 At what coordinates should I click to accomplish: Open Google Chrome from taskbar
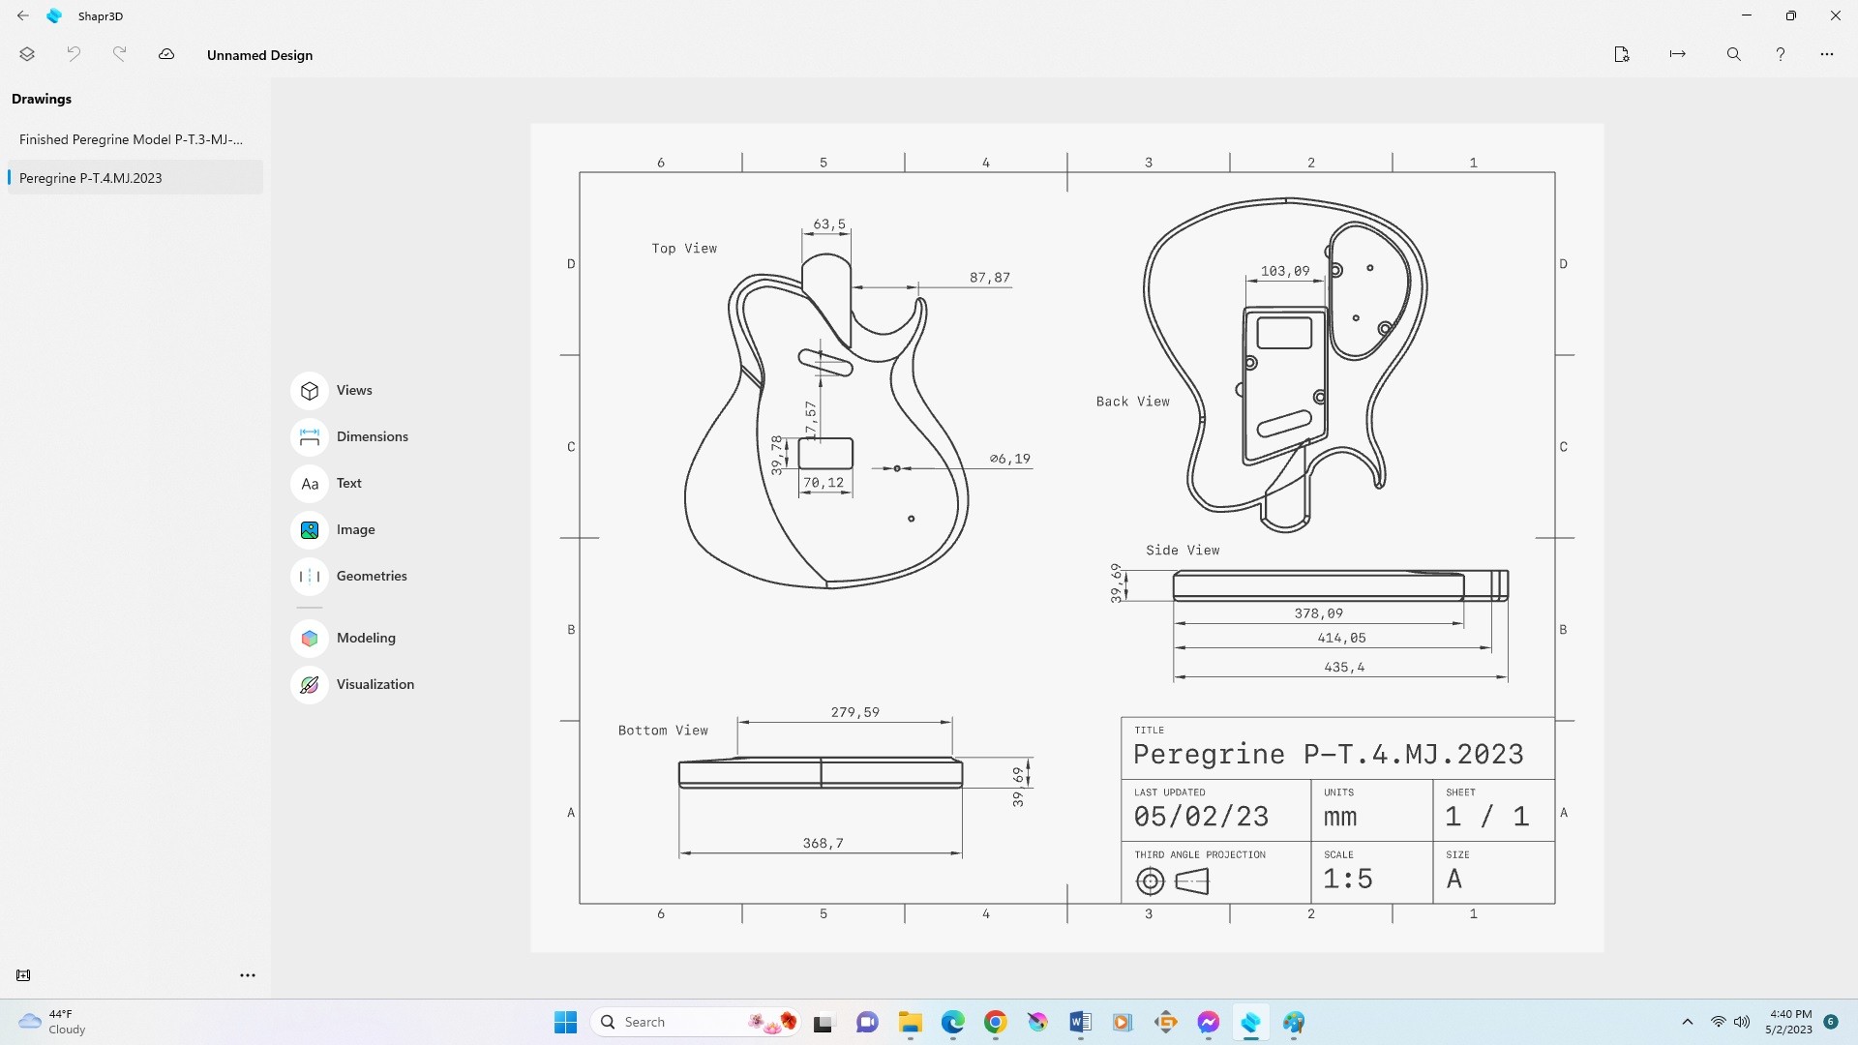click(x=996, y=1022)
